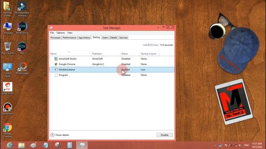The height and width of the screenshot is (149, 266).
Task: Click Disabled status in AimerSoft Studio row
Action: coord(126,59)
